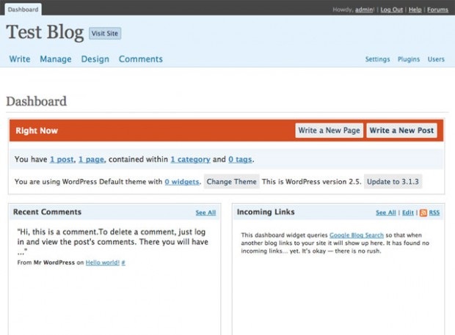See All in Incoming Links

386,213
